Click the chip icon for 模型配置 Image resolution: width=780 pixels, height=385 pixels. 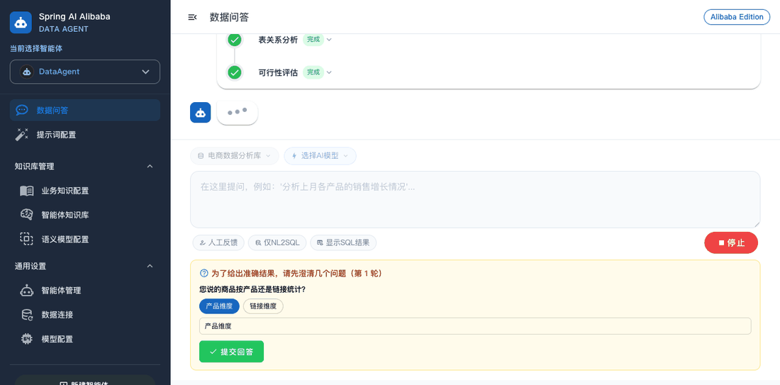pos(27,339)
